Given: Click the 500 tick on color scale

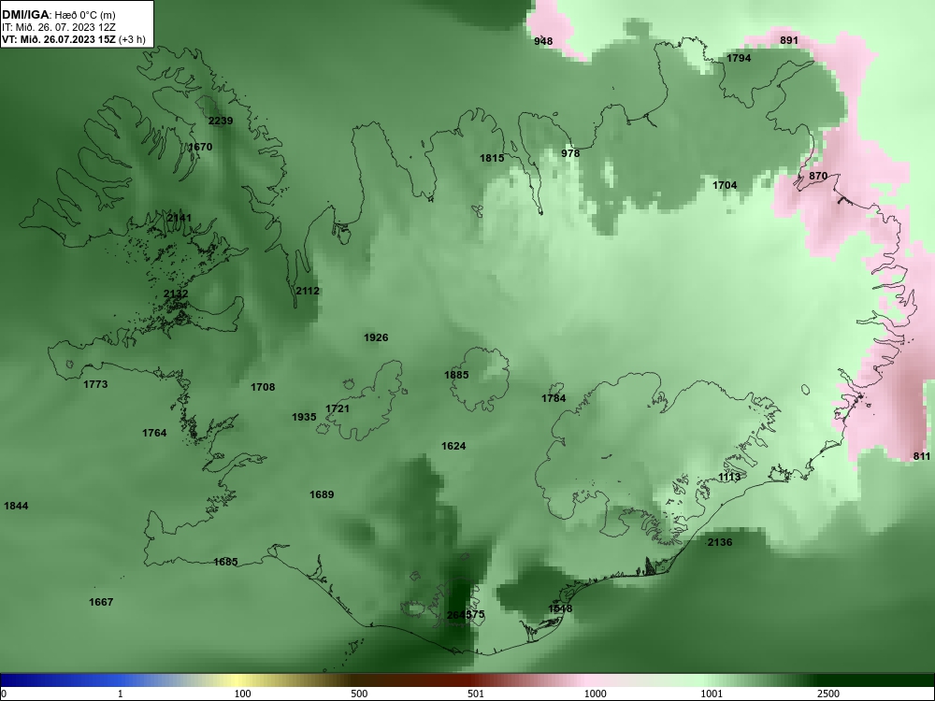Looking at the screenshot, I should point(359,694).
